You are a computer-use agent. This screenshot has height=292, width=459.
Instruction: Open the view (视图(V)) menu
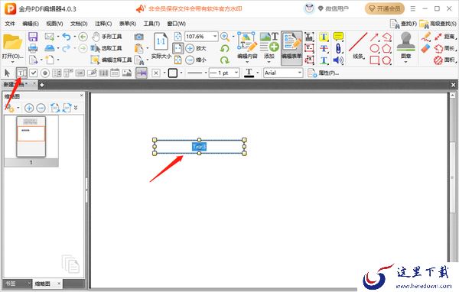pos(55,24)
